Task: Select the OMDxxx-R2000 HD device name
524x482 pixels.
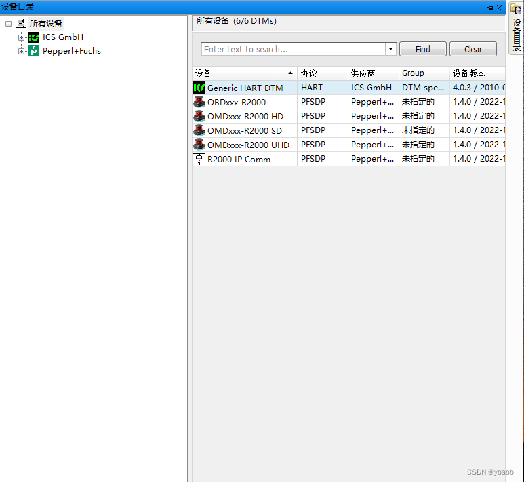Action: click(245, 117)
